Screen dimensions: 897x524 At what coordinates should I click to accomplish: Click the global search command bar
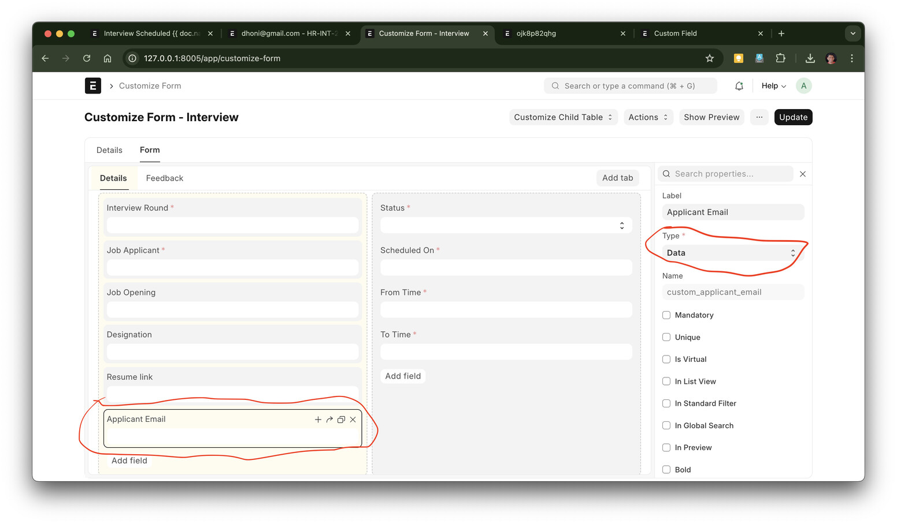630,86
